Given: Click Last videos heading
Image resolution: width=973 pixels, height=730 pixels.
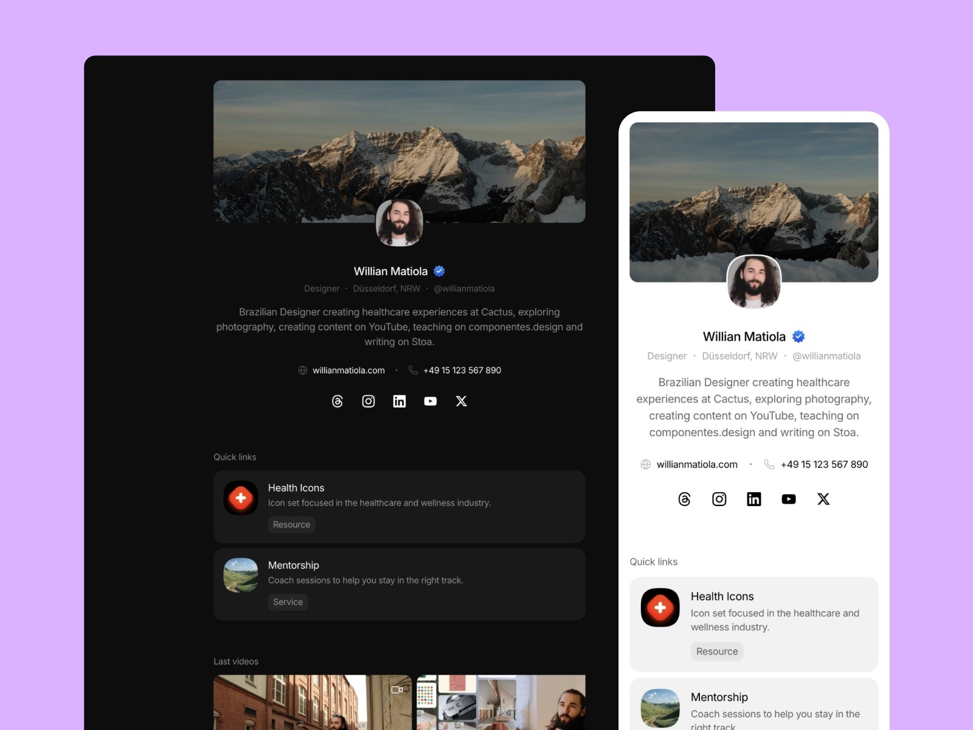Looking at the screenshot, I should click(x=236, y=661).
